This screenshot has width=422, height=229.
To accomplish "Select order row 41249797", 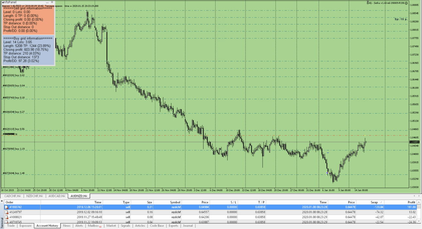I will click(210, 212).
